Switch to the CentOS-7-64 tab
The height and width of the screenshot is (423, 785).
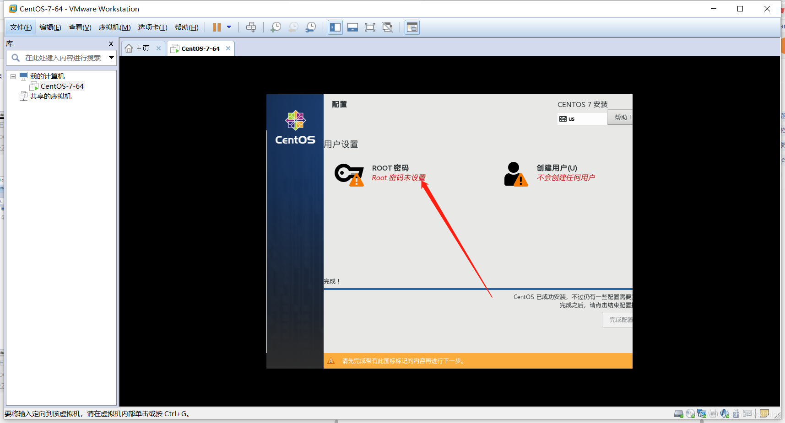tap(200, 48)
